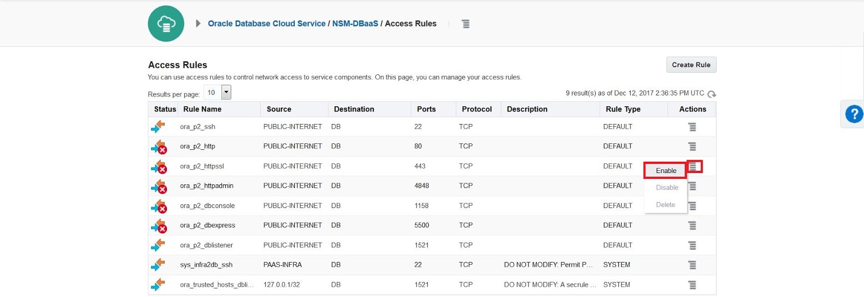Sort by the Source column header

(x=279, y=109)
